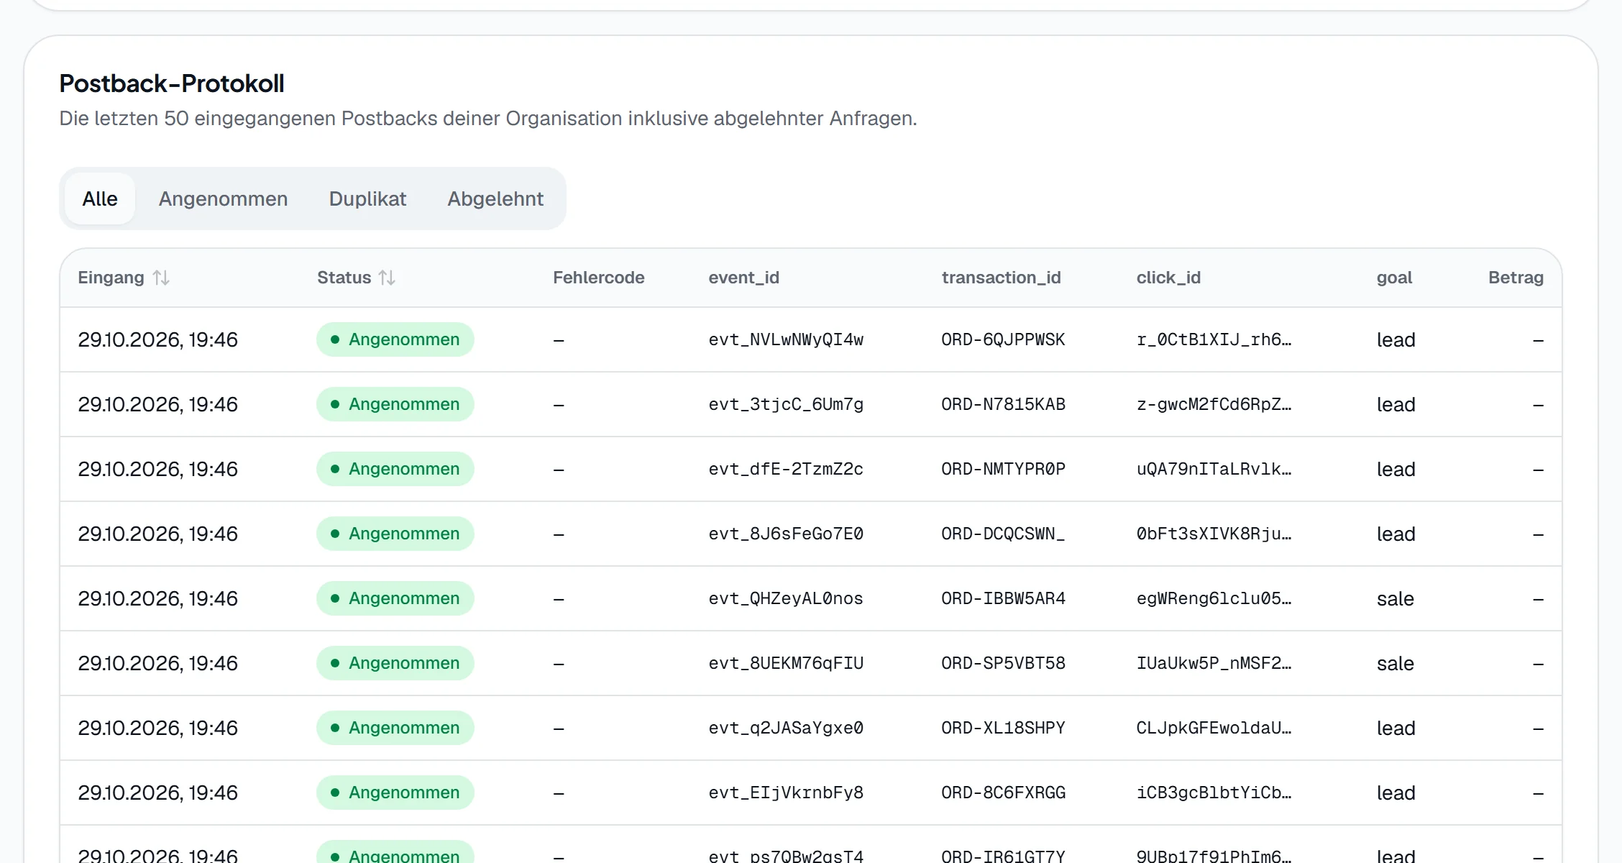
Task: Click the Fehlercode column header
Action: (x=598, y=278)
